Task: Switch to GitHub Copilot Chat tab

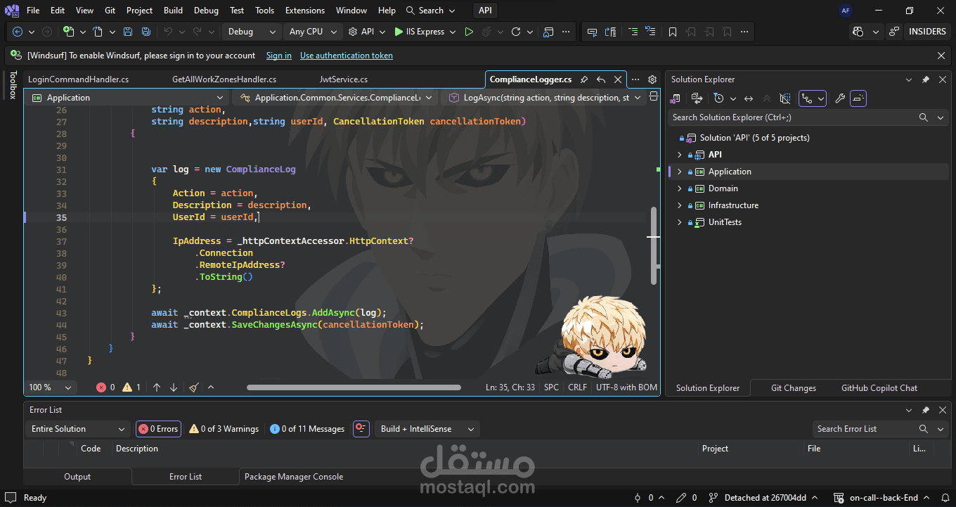Action: tap(879, 388)
